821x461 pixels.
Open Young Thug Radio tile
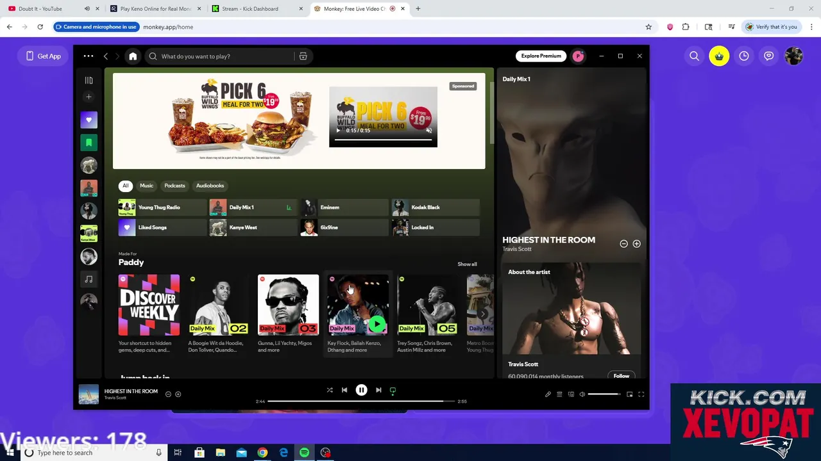coord(162,207)
